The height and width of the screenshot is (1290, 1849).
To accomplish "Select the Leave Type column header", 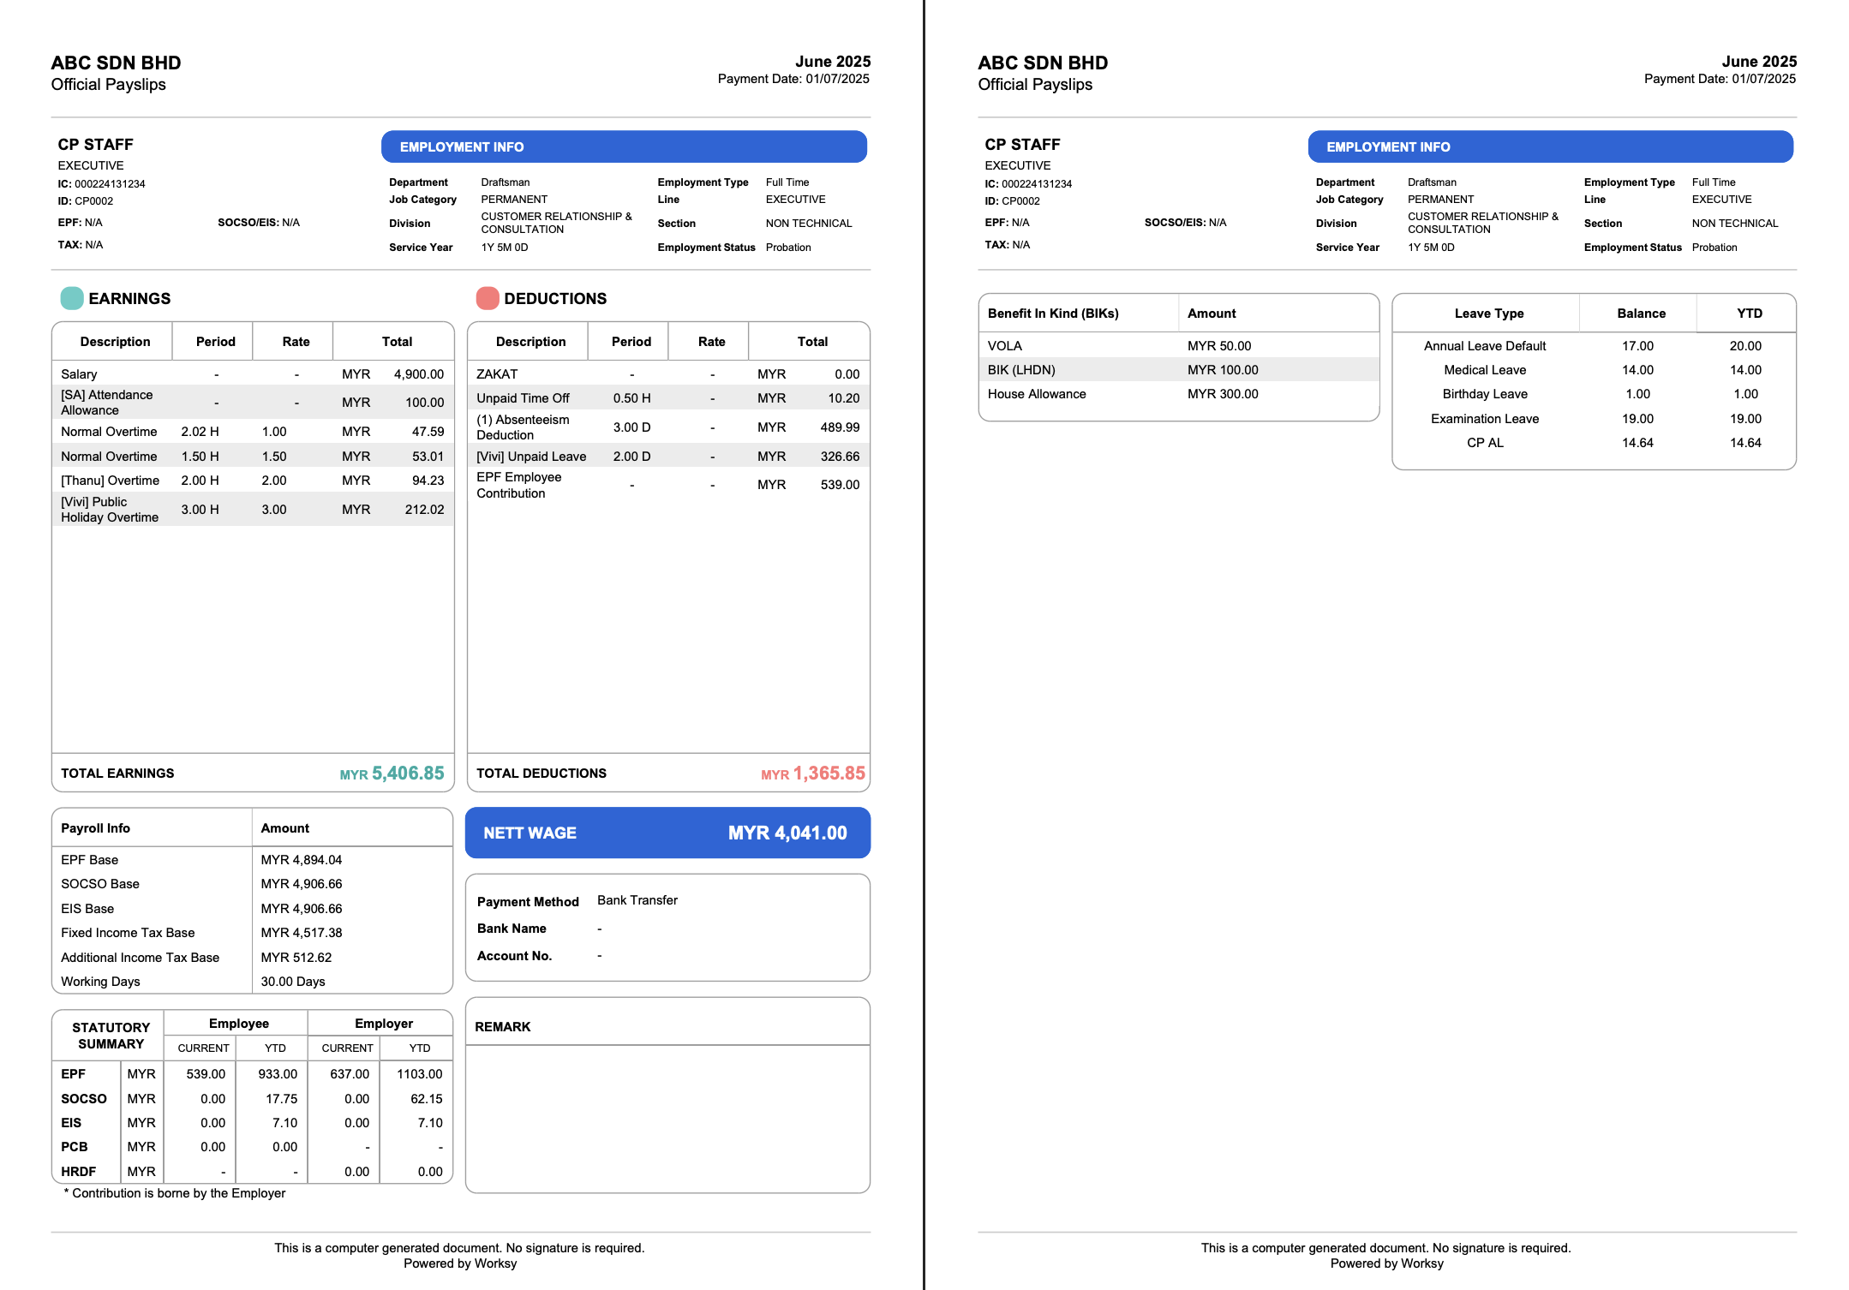I will pos(1488,314).
